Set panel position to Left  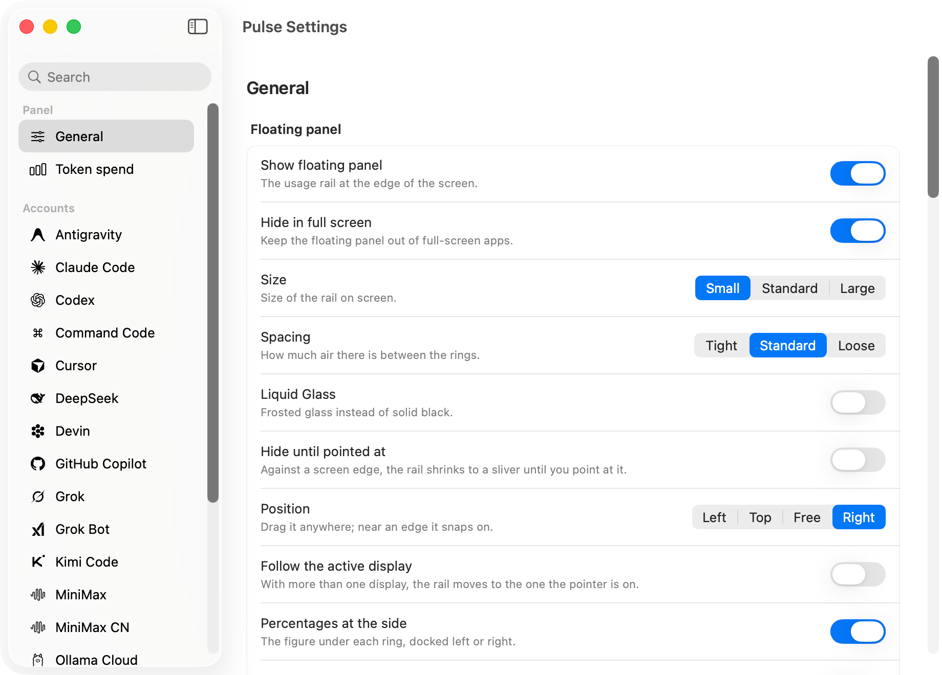pos(714,517)
